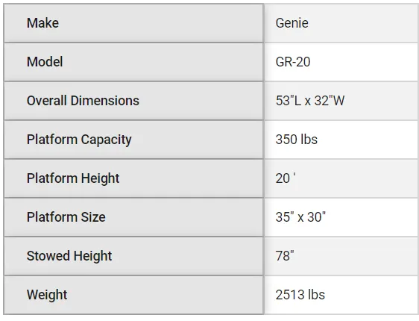This screenshot has width=419, height=321.
Task: Select the 20' height value
Action: 286,178
